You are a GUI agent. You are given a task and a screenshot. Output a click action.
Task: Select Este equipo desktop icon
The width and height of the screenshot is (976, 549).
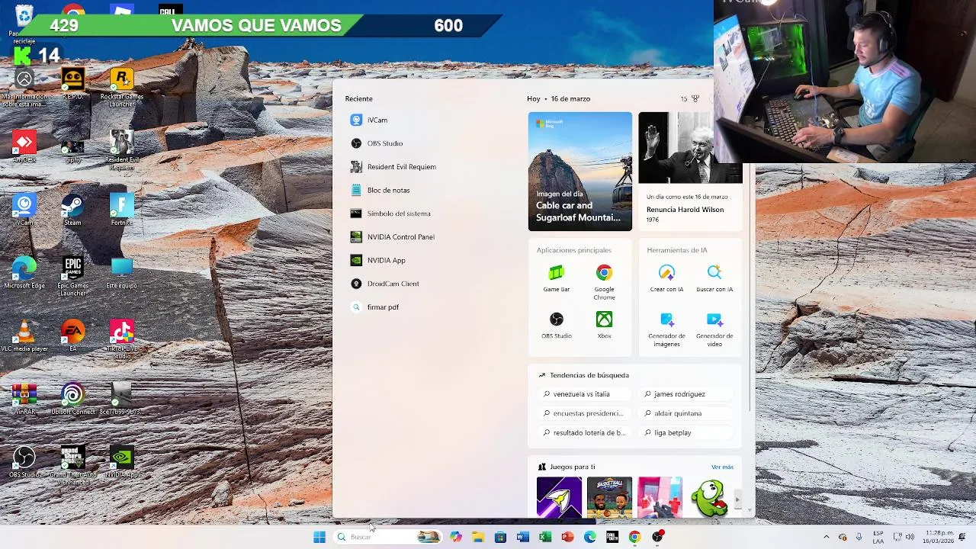(x=122, y=273)
